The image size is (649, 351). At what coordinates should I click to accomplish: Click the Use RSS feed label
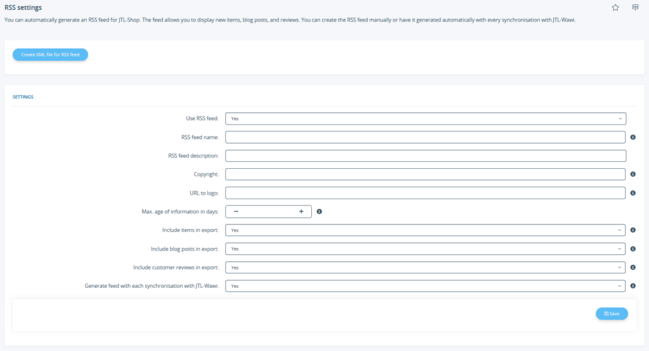pyautogui.click(x=202, y=118)
